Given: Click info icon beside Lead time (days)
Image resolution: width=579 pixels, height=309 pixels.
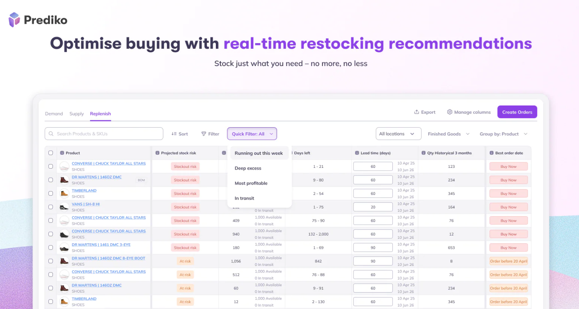Looking at the screenshot, I should pos(357,153).
